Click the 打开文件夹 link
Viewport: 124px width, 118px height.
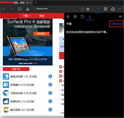click(x=117, y=24)
